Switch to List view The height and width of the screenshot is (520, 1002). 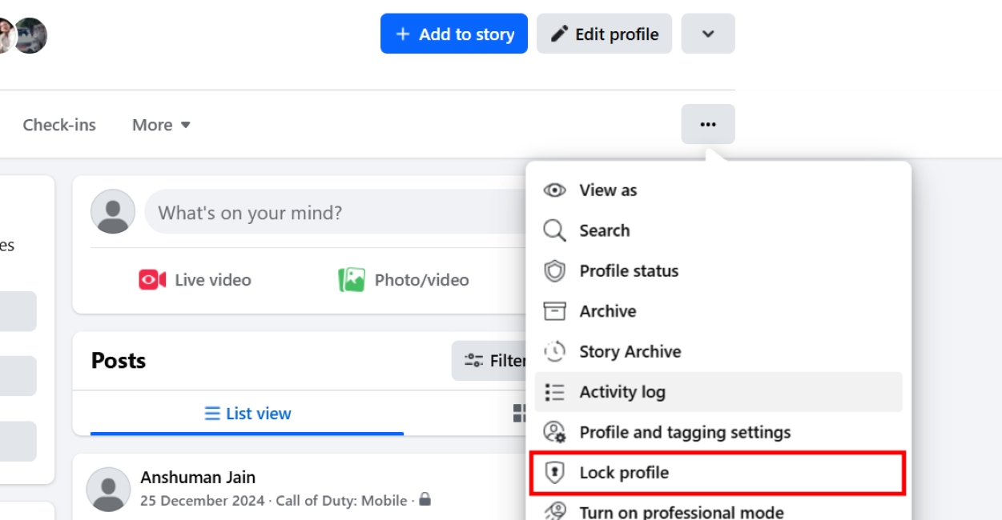249,413
